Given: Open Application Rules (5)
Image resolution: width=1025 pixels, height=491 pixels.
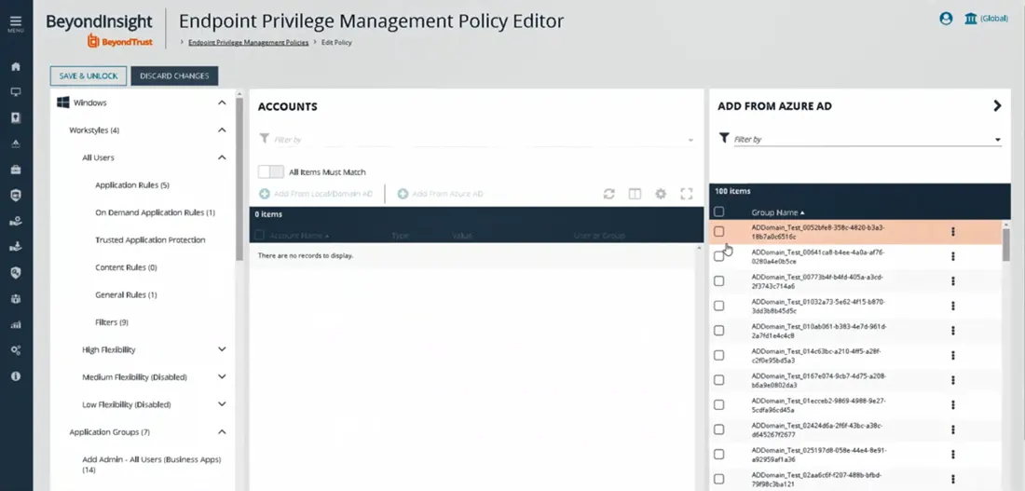Looking at the screenshot, I should [132, 185].
